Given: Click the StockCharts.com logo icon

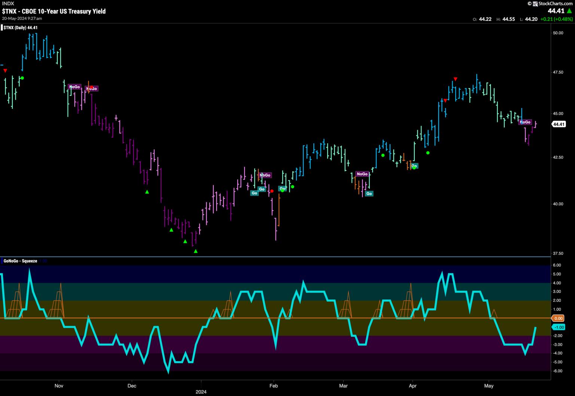Looking at the screenshot, I should 535,4.
